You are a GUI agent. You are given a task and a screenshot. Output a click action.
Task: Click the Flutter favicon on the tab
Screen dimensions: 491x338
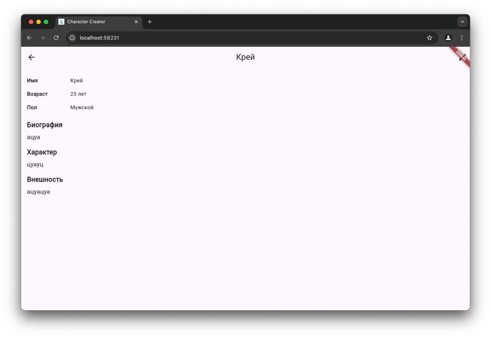click(61, 22)
